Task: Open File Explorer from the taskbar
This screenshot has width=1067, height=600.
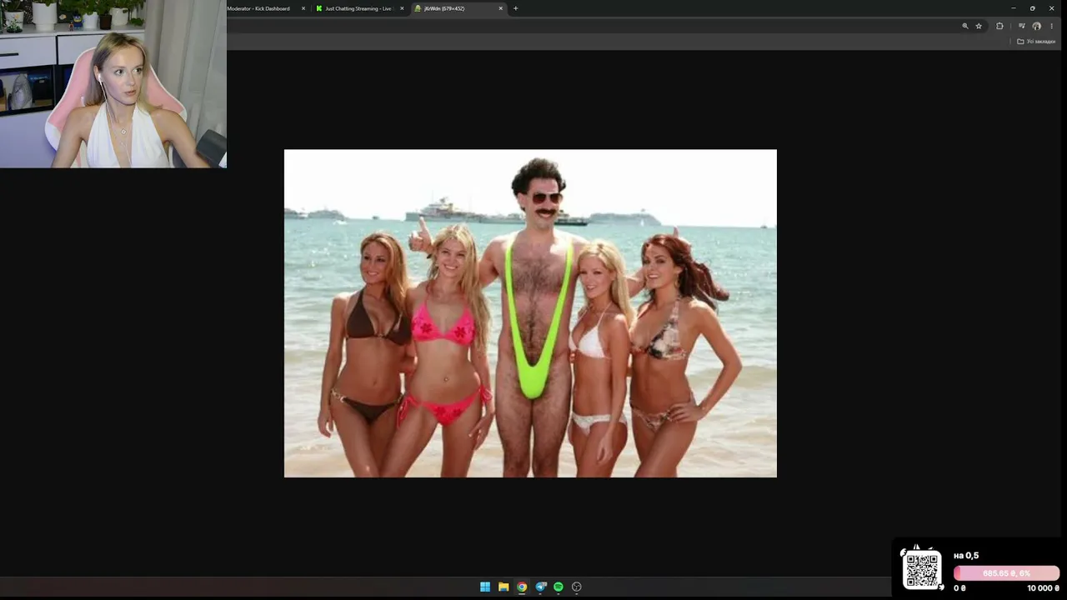Action: click(503, 587)
